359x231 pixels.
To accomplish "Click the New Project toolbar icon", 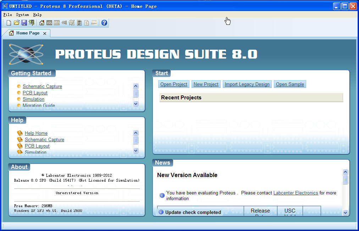I will click(8, 22).
